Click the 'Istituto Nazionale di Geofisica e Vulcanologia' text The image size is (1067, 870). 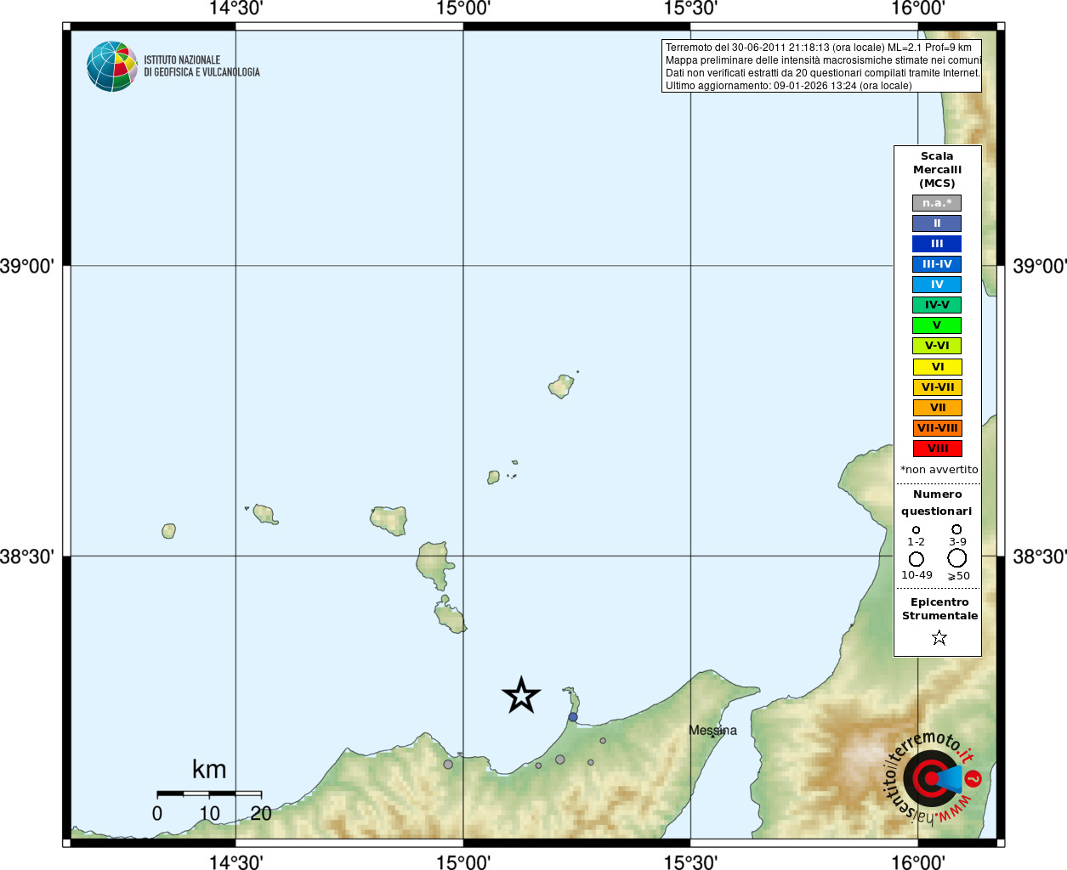click(201, 66)
